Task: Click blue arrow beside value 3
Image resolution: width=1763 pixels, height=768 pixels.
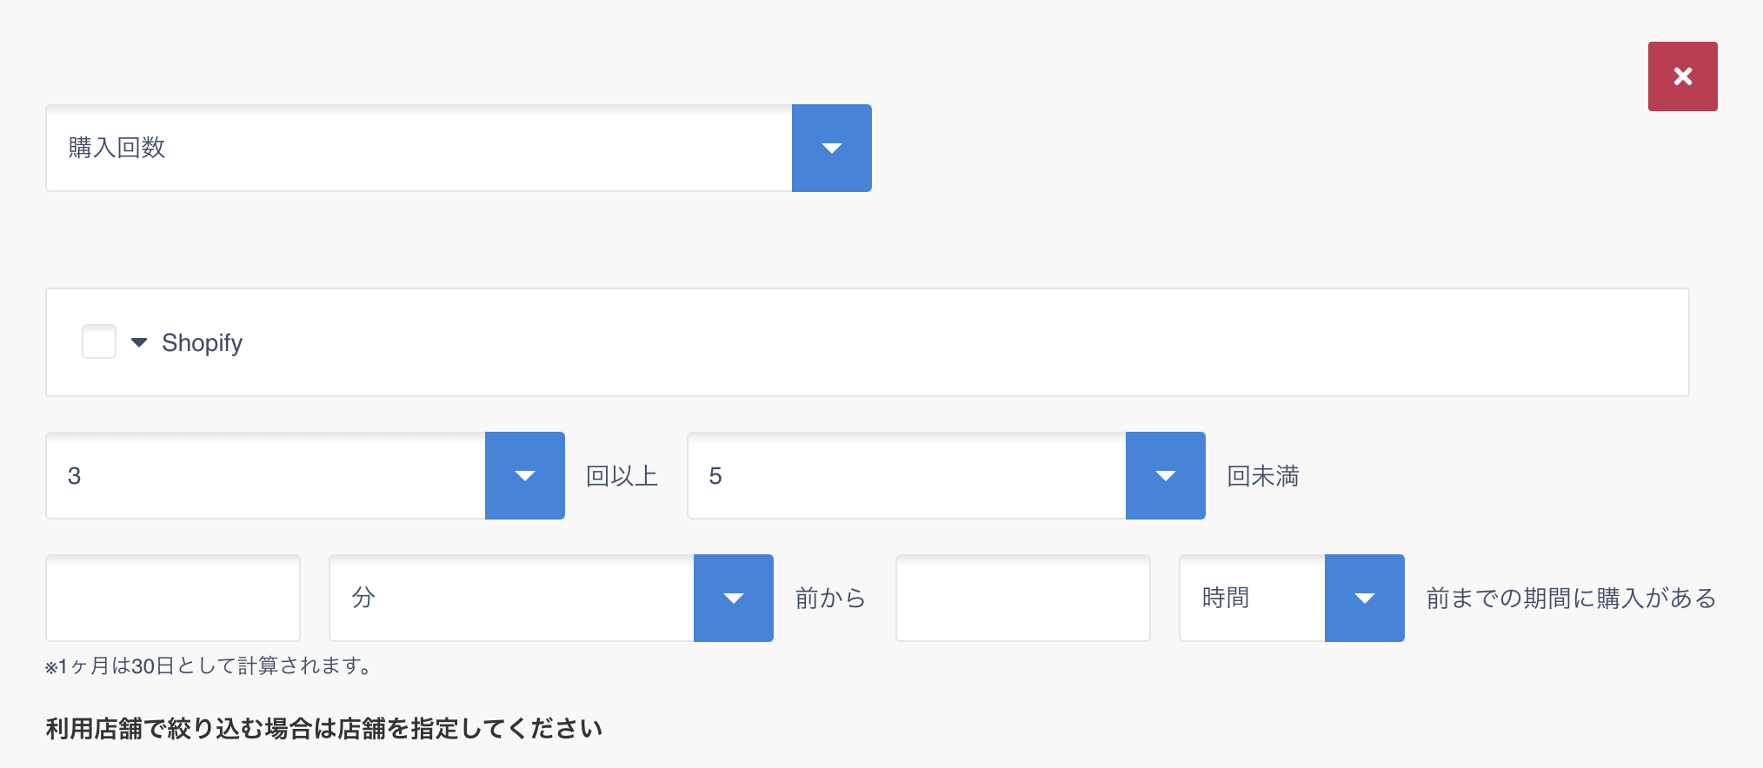Action: coord(524,475)
